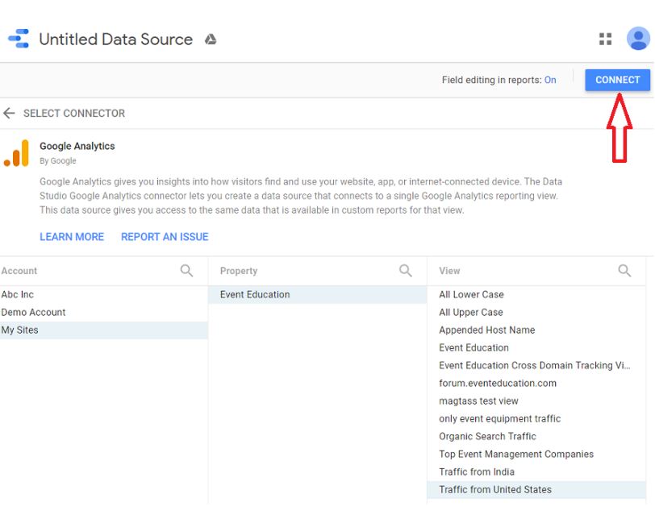
Task: Click the back arrow next to Select Connector
Action: tap(9, 113)
